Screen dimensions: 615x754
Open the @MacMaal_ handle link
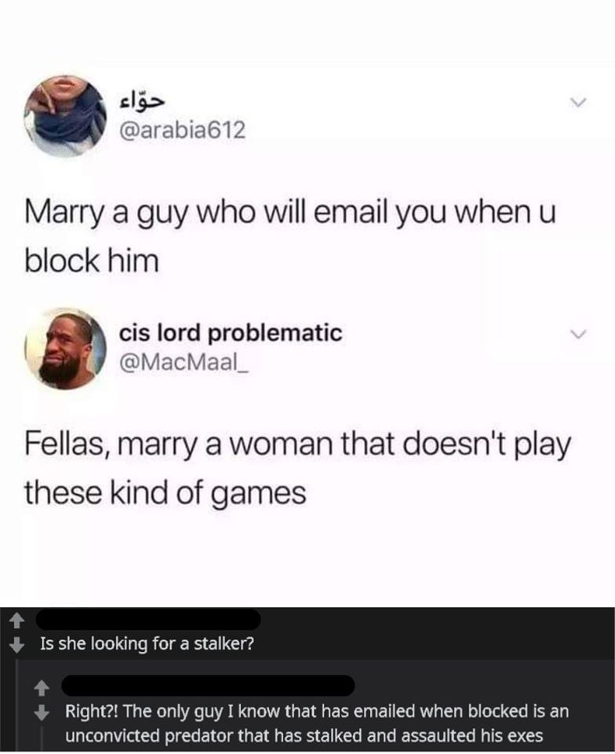tap(184, 361)
